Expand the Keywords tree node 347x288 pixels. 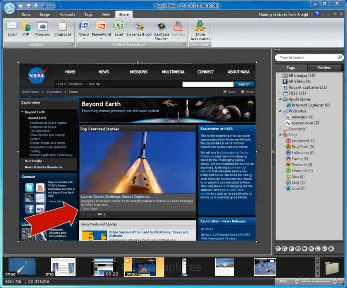point(280,129)
